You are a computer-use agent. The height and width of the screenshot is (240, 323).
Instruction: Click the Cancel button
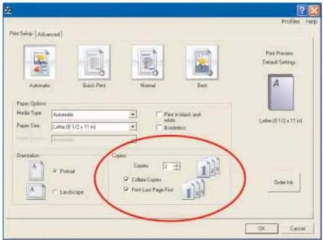click(297, 229)
